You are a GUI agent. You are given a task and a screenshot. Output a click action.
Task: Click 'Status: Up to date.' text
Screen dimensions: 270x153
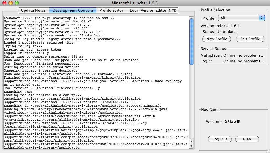click(x=220, y=32)
